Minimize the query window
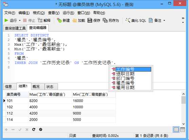The width and height of the screenshot is (189, 140). coord(162,4)
